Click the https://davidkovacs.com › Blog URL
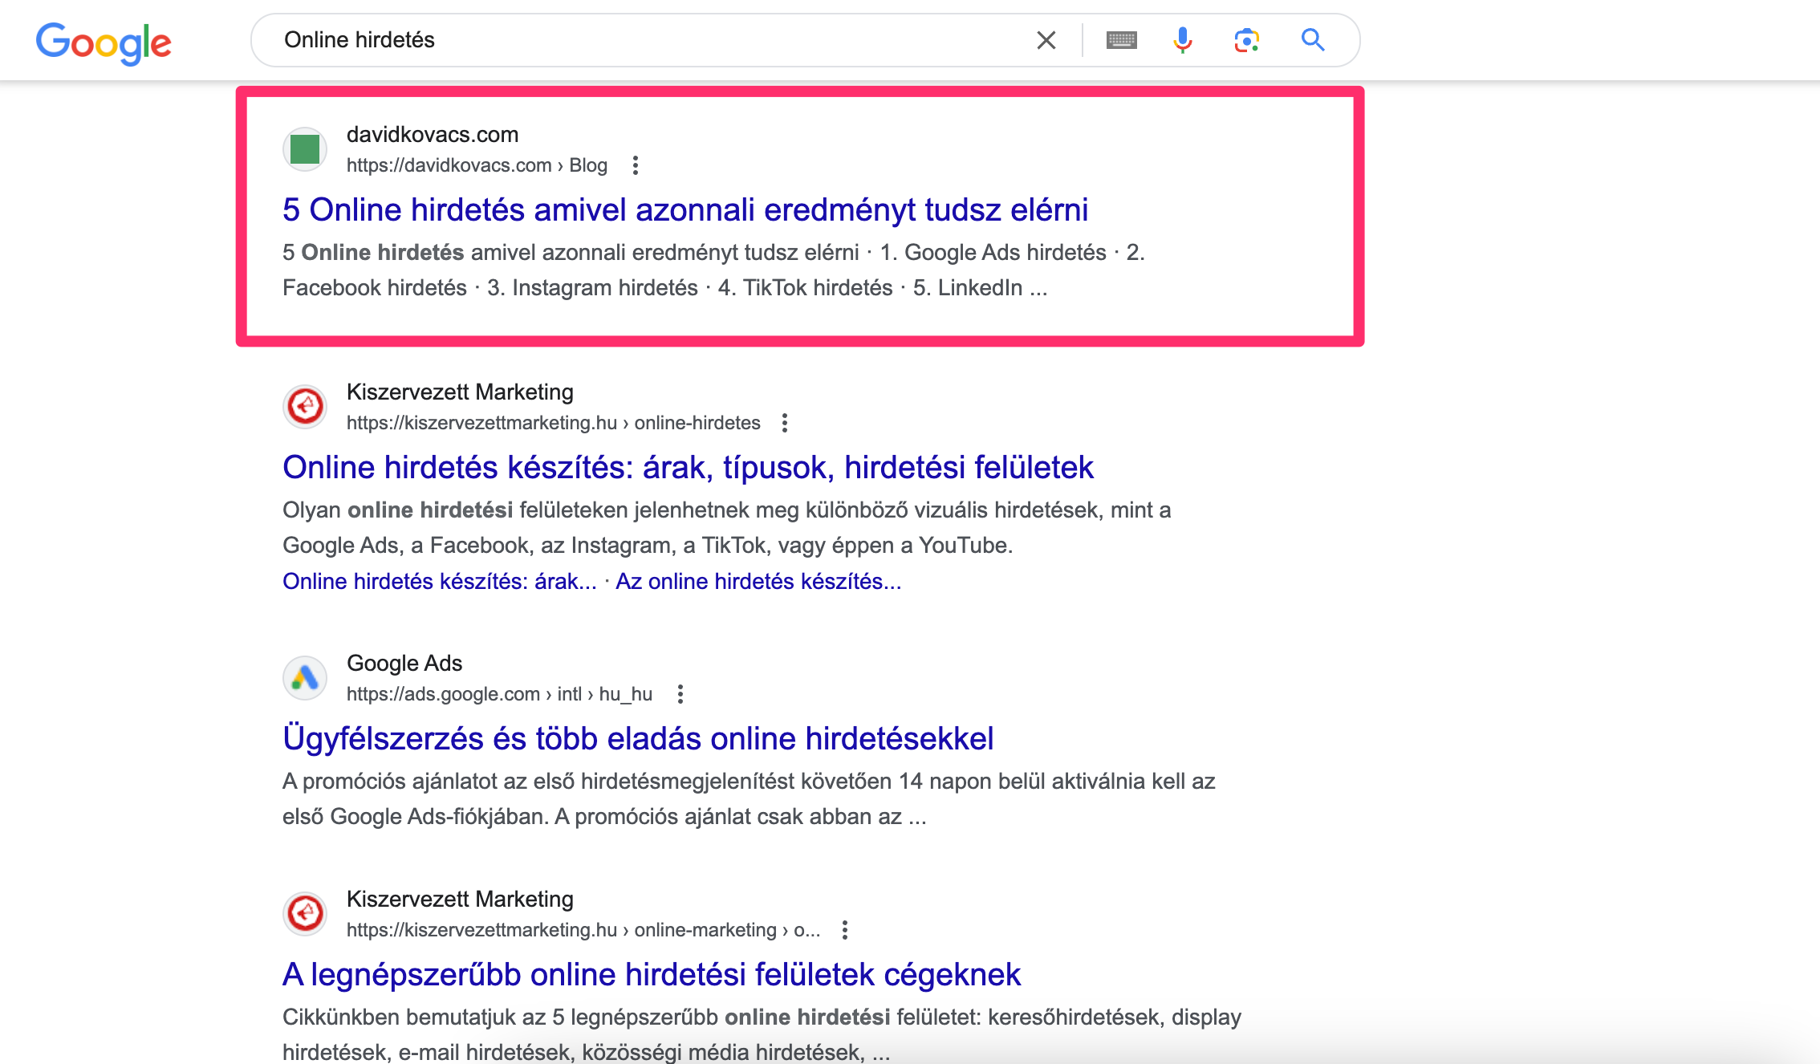 click(x=477, y=165)
